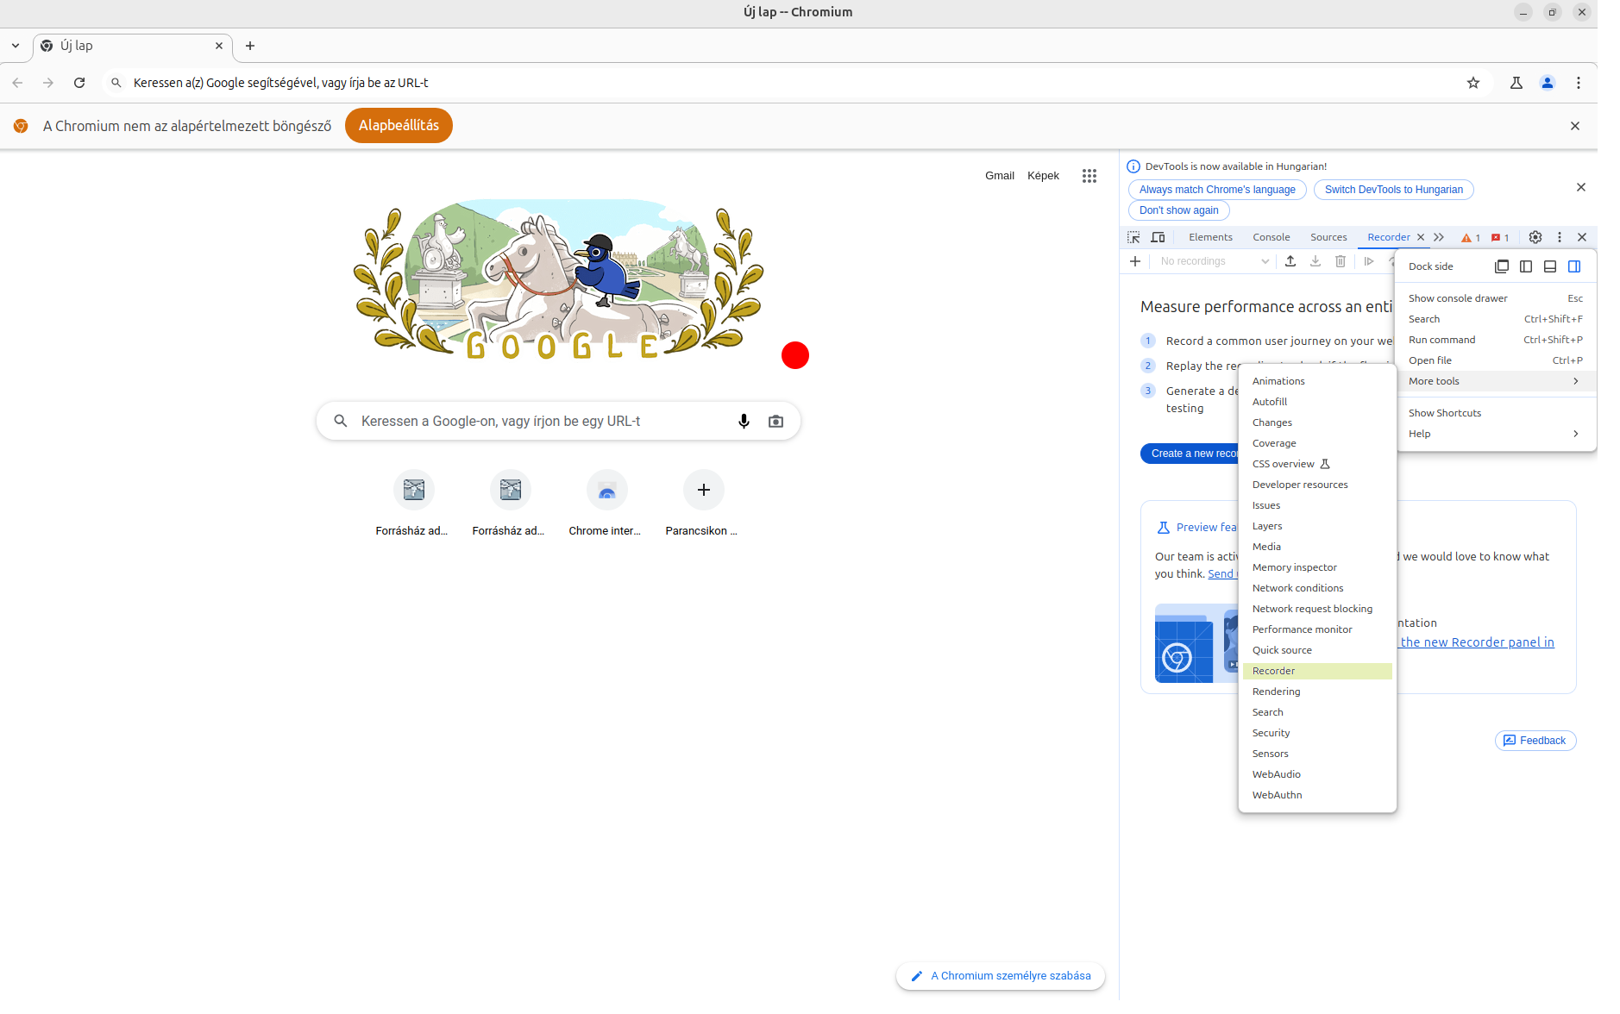Dock DevTools to the bottom
Image resolution: width=1620 pixels, height=1014 pixels.
click(x=1550, y=266)
